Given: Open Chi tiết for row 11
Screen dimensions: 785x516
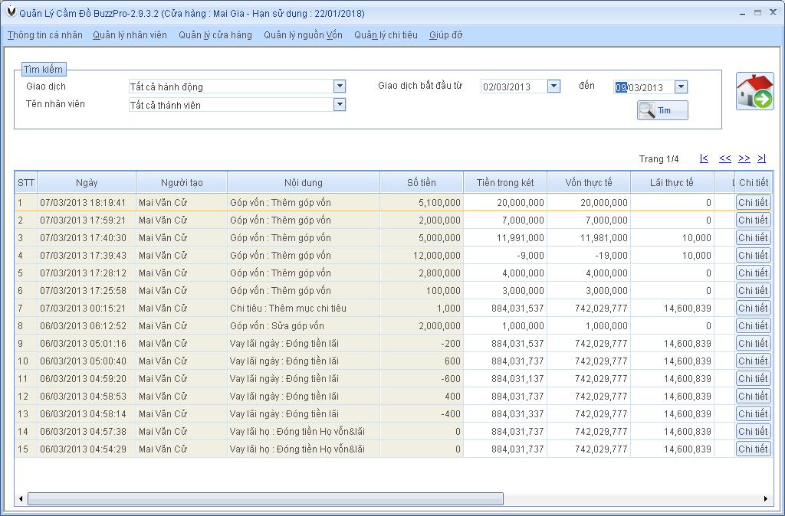Looking at the screenshot, I should pyautogui.click(x=753, y=378).
